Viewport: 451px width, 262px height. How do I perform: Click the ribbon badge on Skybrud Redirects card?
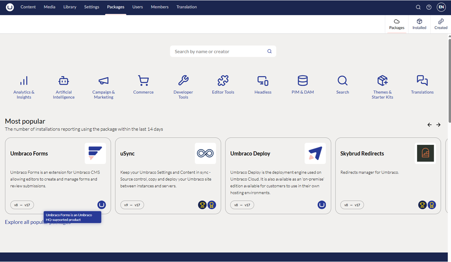coord(431,205)
